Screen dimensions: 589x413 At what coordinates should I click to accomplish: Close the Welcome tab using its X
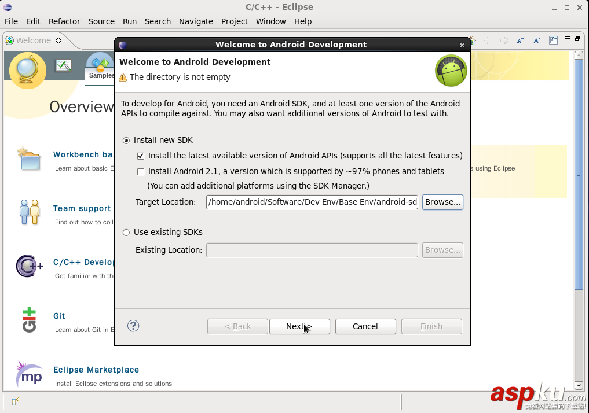[x=58, y=40]
